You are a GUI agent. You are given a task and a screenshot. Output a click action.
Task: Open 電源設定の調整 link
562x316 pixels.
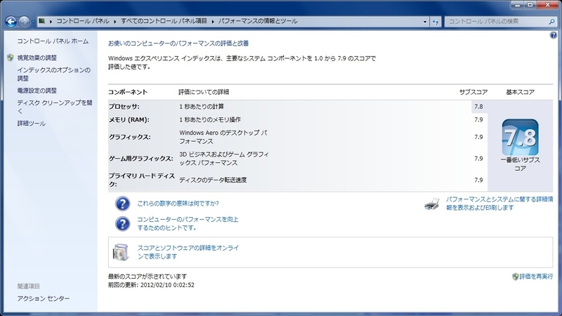(x=37, y=91)
